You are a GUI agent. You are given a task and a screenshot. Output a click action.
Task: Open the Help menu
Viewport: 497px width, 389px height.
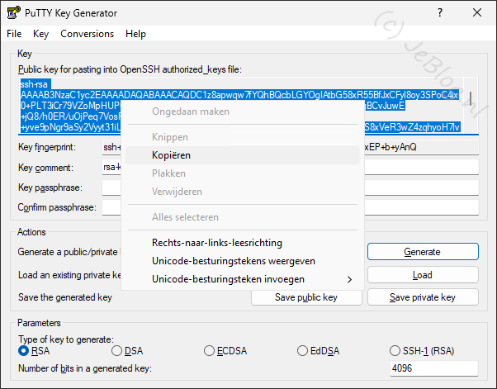point(135,34)
